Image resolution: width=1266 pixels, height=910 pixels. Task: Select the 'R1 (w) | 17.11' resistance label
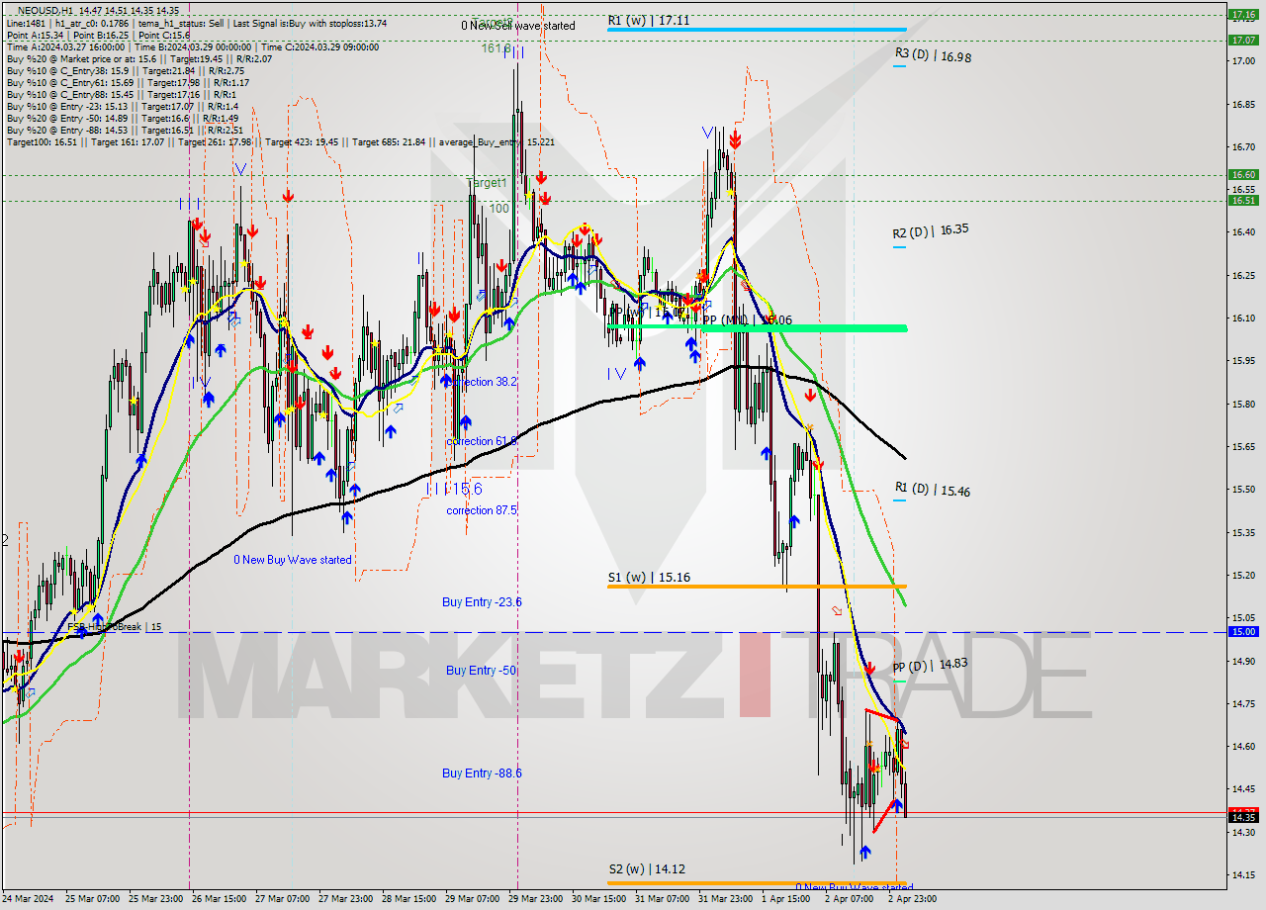tap(649, 19)
